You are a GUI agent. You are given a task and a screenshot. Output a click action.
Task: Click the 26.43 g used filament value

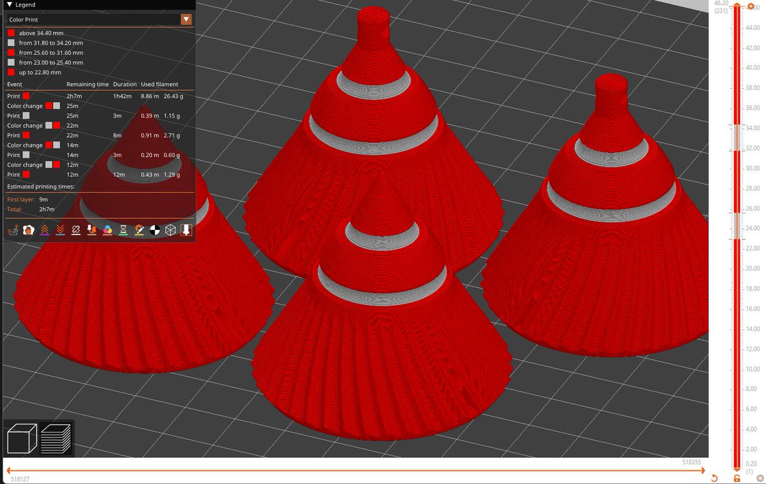(x=173, y=96)
